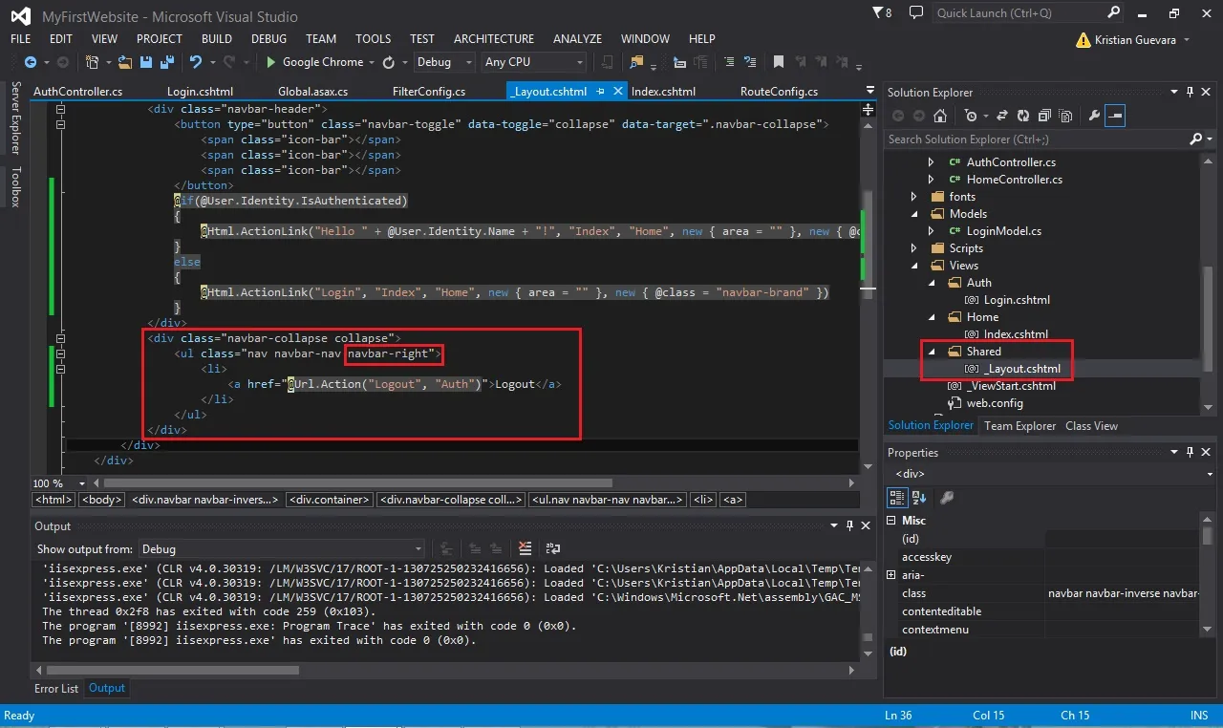Open the Debug configuration dropdown
1223x728 pixels.
(444, 62)
